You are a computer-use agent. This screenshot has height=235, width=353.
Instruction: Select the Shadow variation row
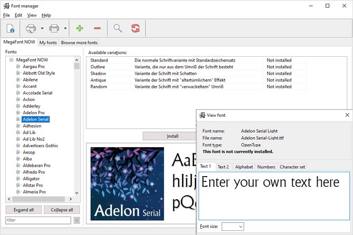(x=197, y=74)
